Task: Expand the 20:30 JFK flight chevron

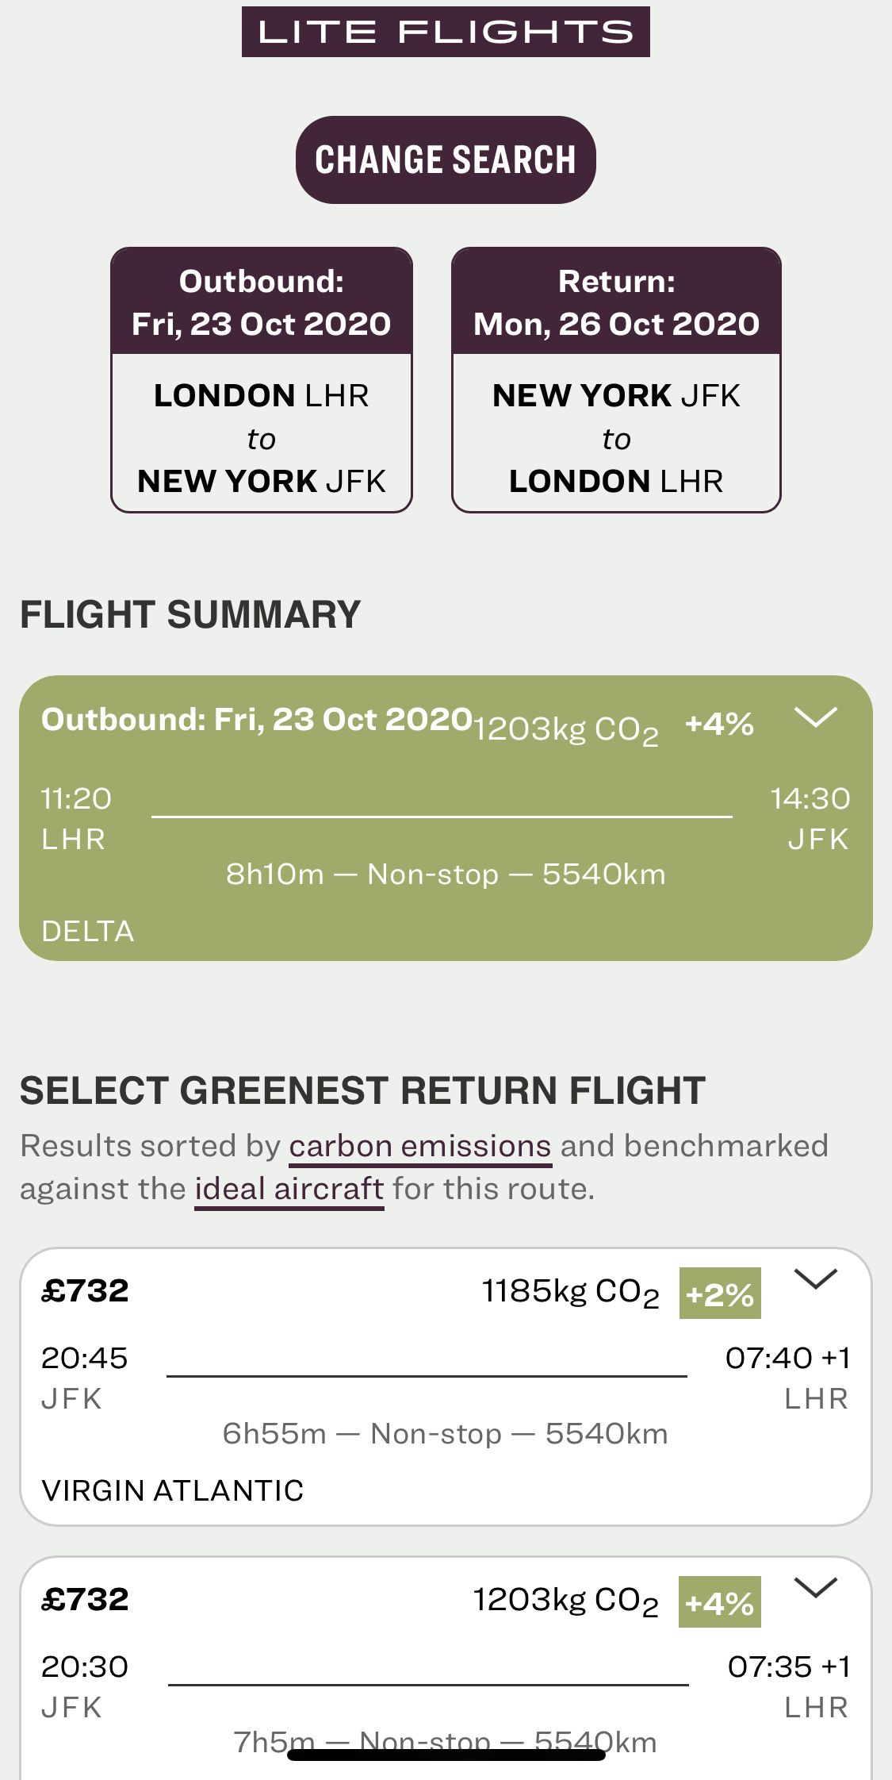Action: (x=815, y=1588)
